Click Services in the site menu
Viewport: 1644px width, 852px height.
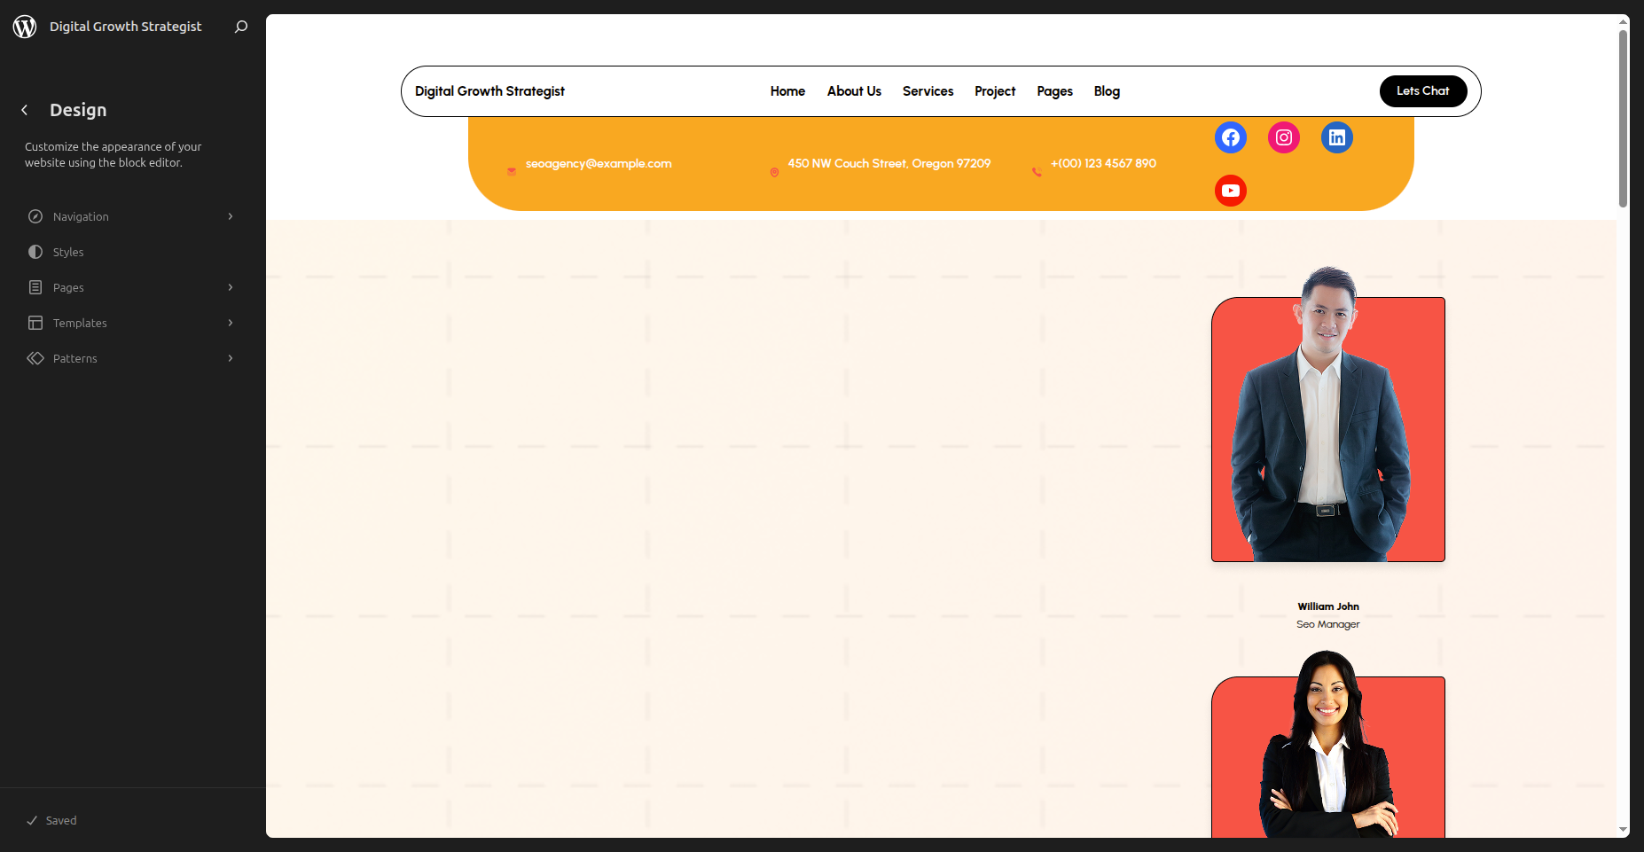[928, 91]
